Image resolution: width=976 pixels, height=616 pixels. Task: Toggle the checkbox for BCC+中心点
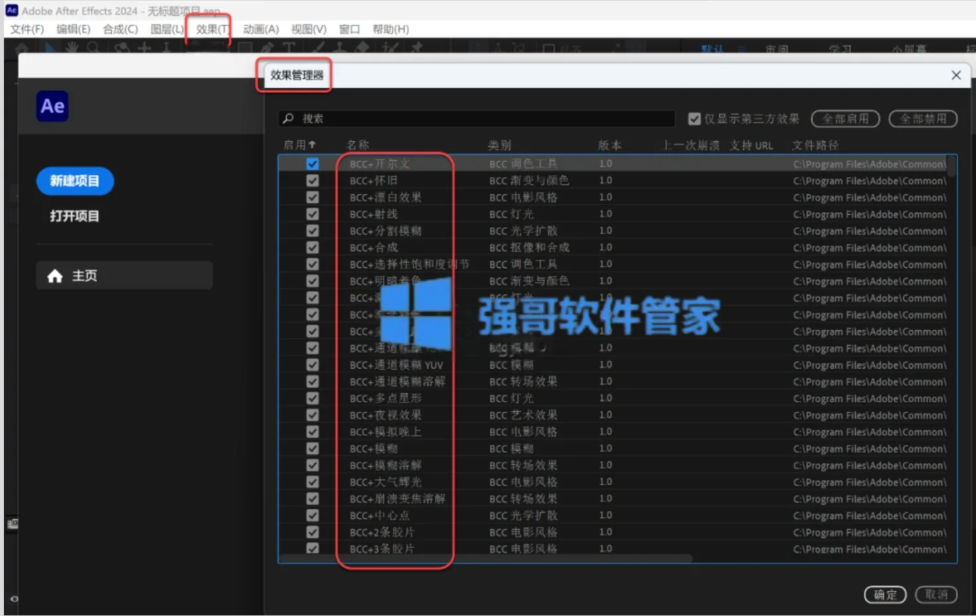[x=313, y=515]
